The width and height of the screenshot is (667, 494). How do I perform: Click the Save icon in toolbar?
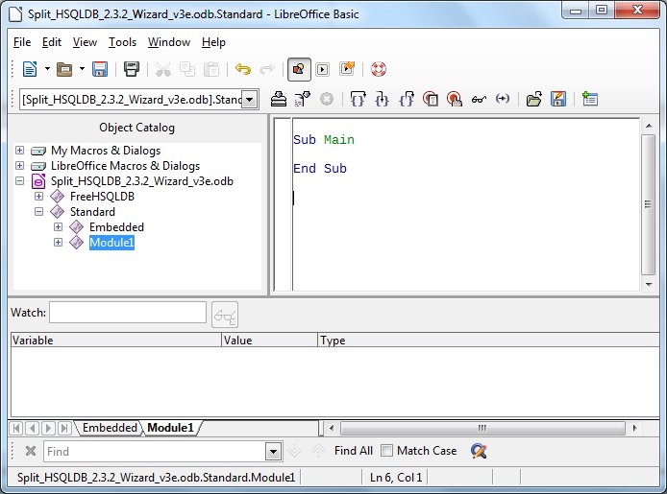click(x=100, y=69)
